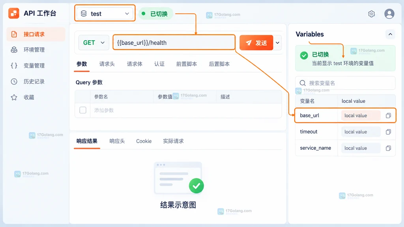Open the 前置脚本 tab
Screen dimensions: 404x227
pyautogui.click(x=187, y=64)
